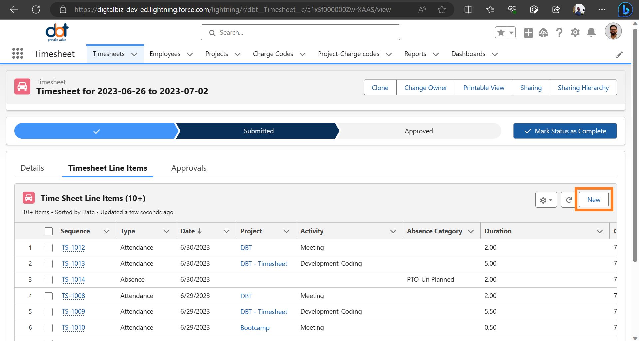Click Mark Status as Complete
Viewport: 639px width, 341px height.
[x=565, y=131]
